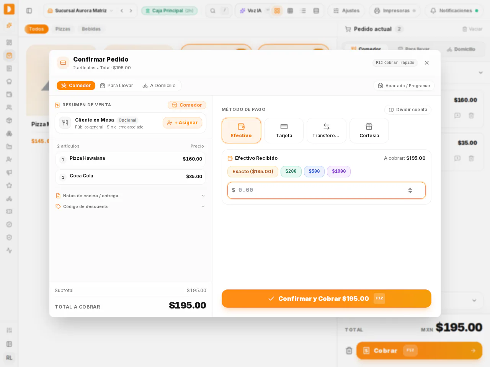Choose the purple $1000 quick amount chip

click(339, 172)
